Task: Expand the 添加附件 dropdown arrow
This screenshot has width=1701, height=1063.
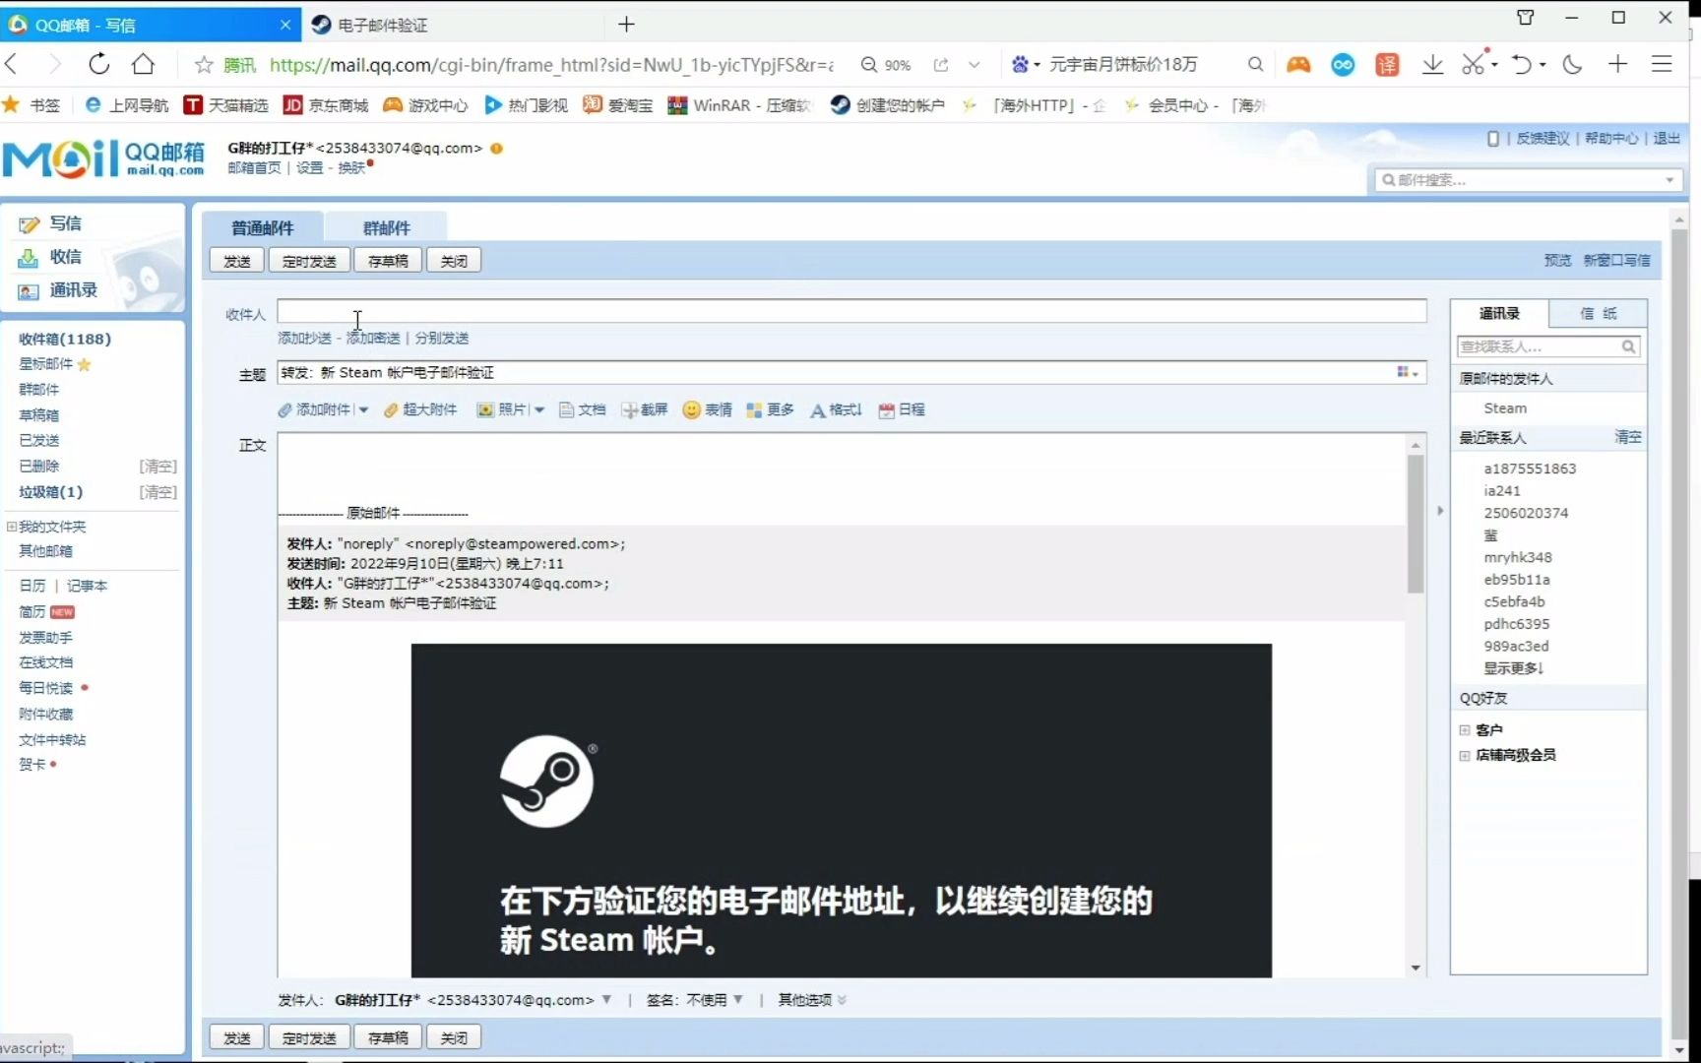Action: (x=363, y=410)
